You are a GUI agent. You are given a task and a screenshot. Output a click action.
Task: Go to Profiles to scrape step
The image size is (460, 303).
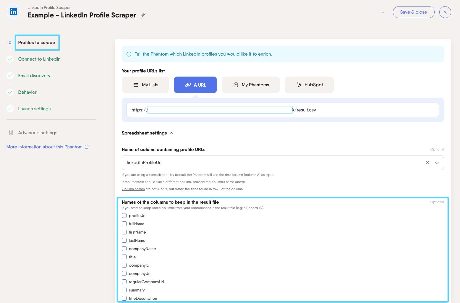(37, 43)
